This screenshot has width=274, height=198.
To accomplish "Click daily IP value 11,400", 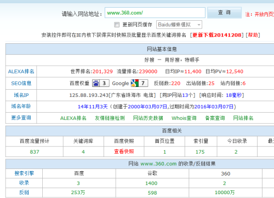I will [193, 72].
